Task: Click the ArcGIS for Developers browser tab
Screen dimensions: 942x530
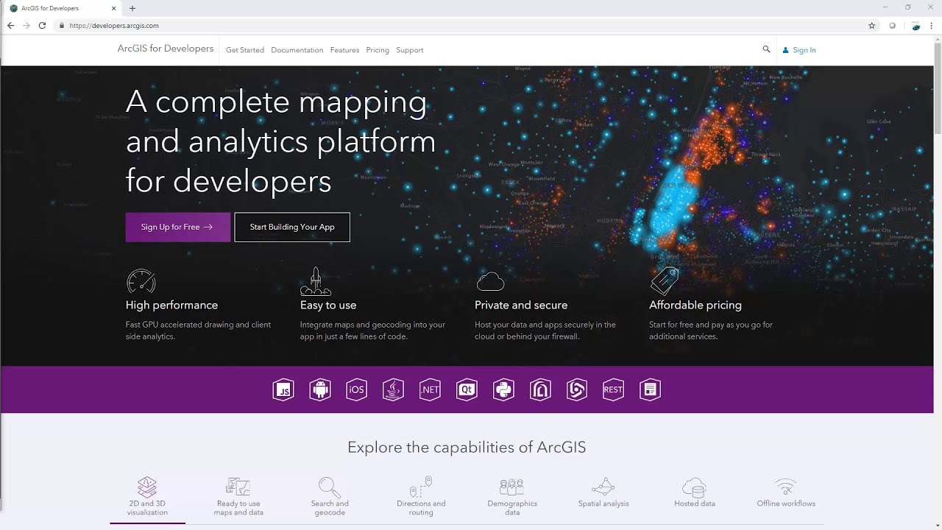Action: click(x=63, y=8)
